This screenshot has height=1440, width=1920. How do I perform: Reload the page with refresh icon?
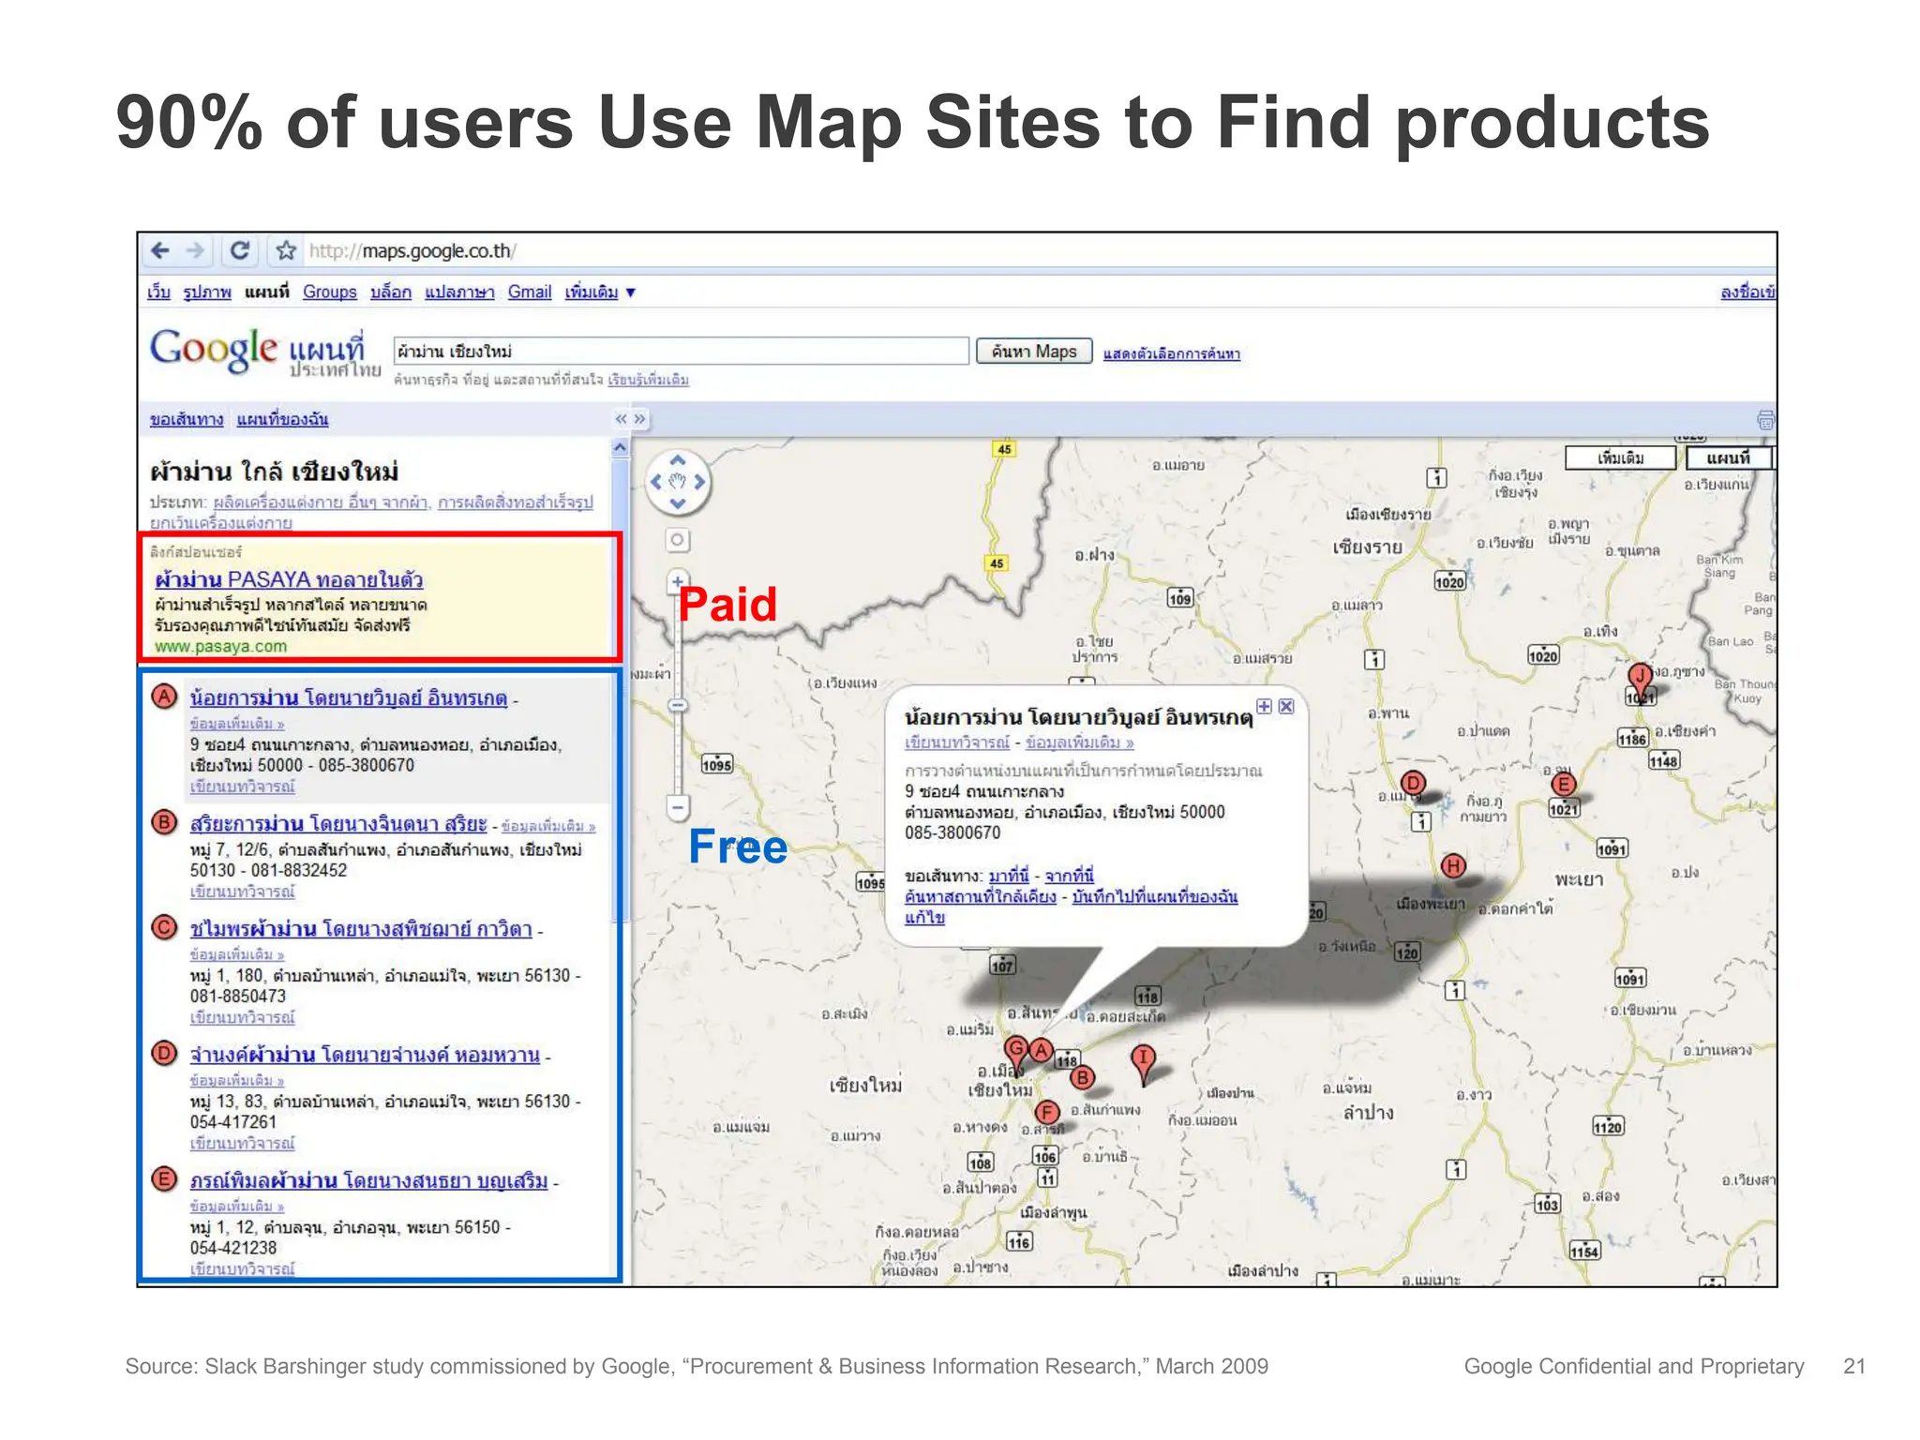[240, 250]
